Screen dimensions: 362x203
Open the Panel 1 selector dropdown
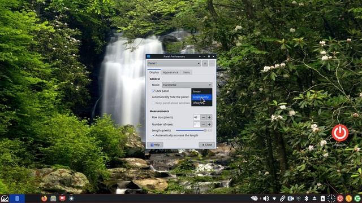click(174, 63)
